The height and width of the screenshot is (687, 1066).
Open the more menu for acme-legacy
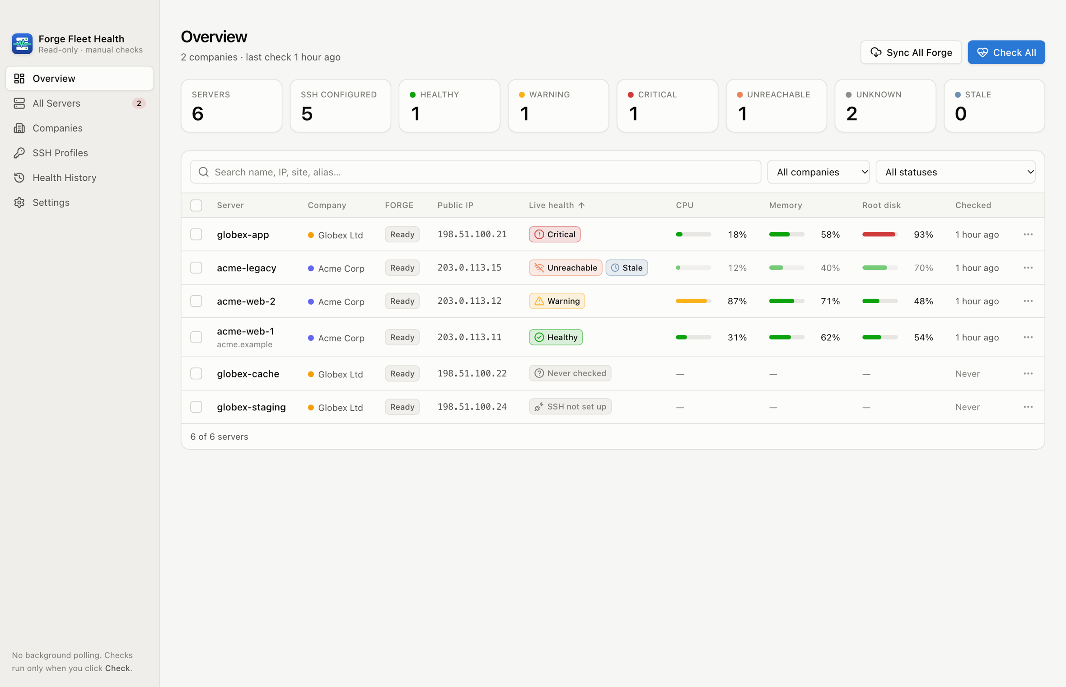[1028, 268]
